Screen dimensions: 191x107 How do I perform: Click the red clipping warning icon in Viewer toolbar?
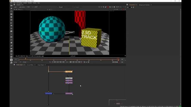click(108, 7)
